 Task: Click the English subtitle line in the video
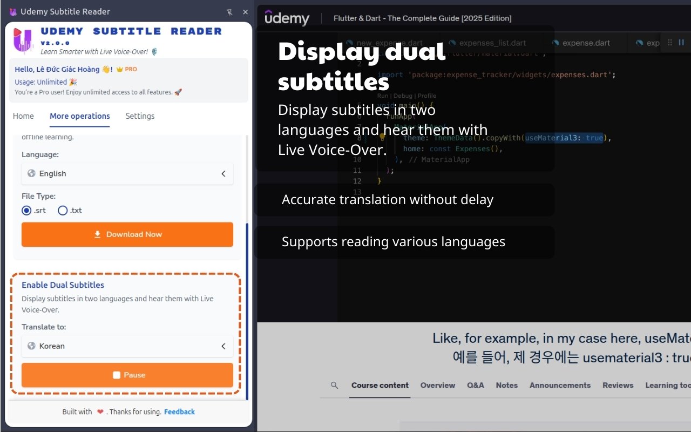pos(561,339)
